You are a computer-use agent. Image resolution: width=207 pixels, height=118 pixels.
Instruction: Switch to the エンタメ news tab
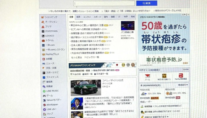click(x=87, y=17)
